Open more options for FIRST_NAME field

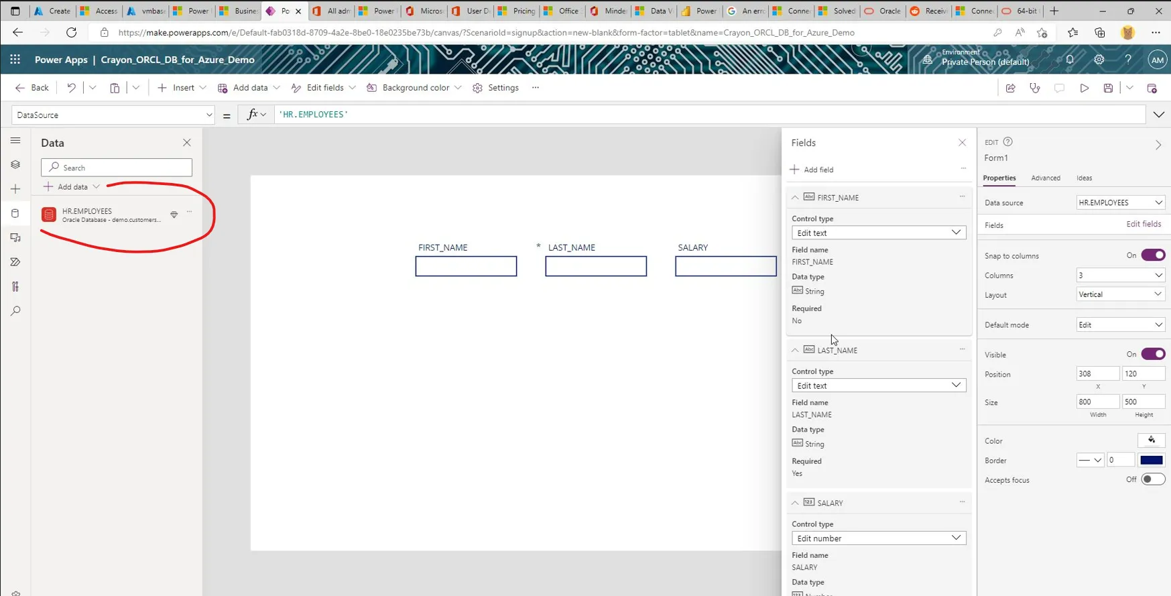pyautogui.click(x=963, y=196)
